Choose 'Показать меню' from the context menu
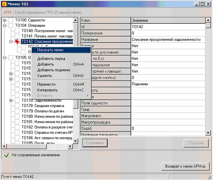This screenshot has width=213, height=180. (50, 50)
